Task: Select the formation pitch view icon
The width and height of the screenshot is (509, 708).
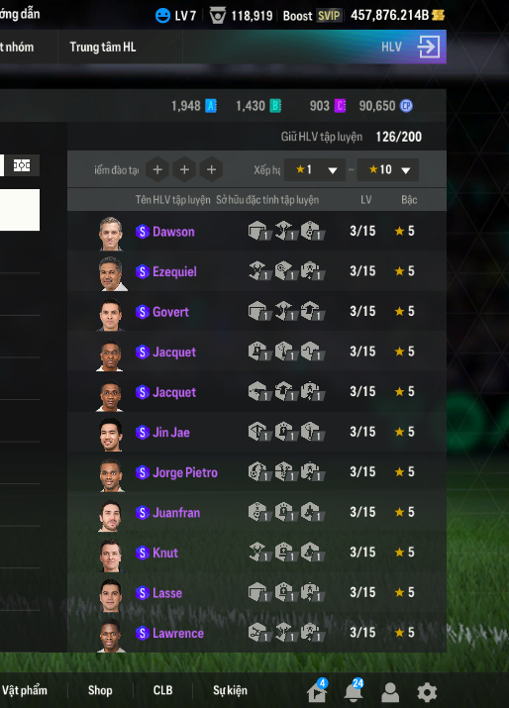Action: 22,165
